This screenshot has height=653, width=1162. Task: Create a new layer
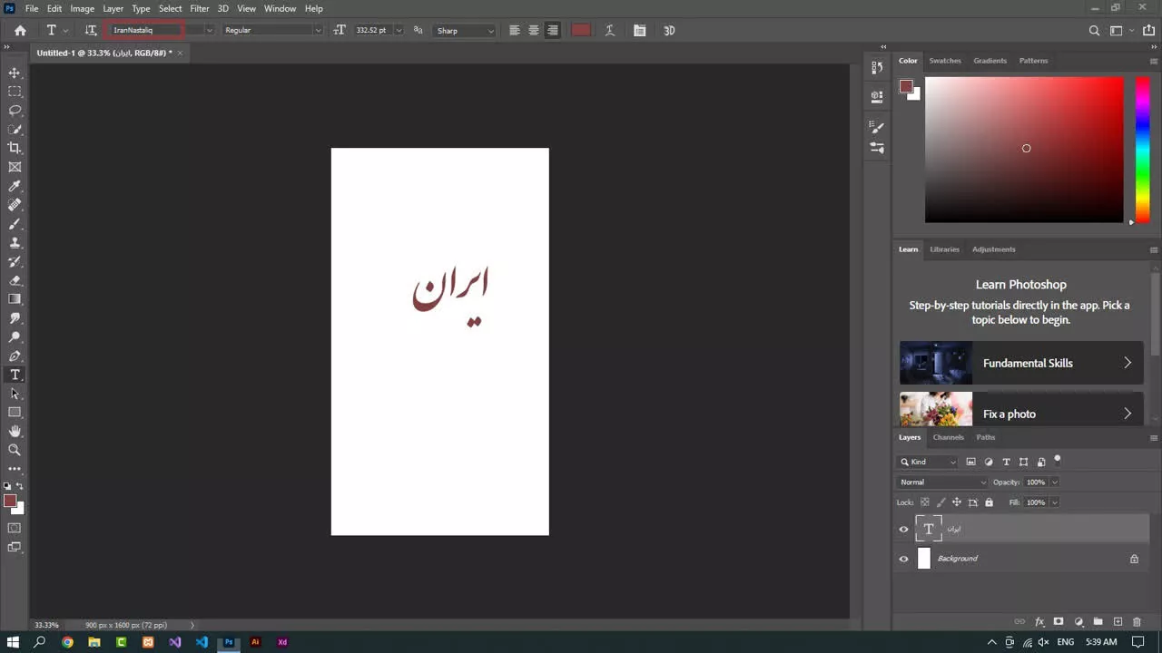1118,621
